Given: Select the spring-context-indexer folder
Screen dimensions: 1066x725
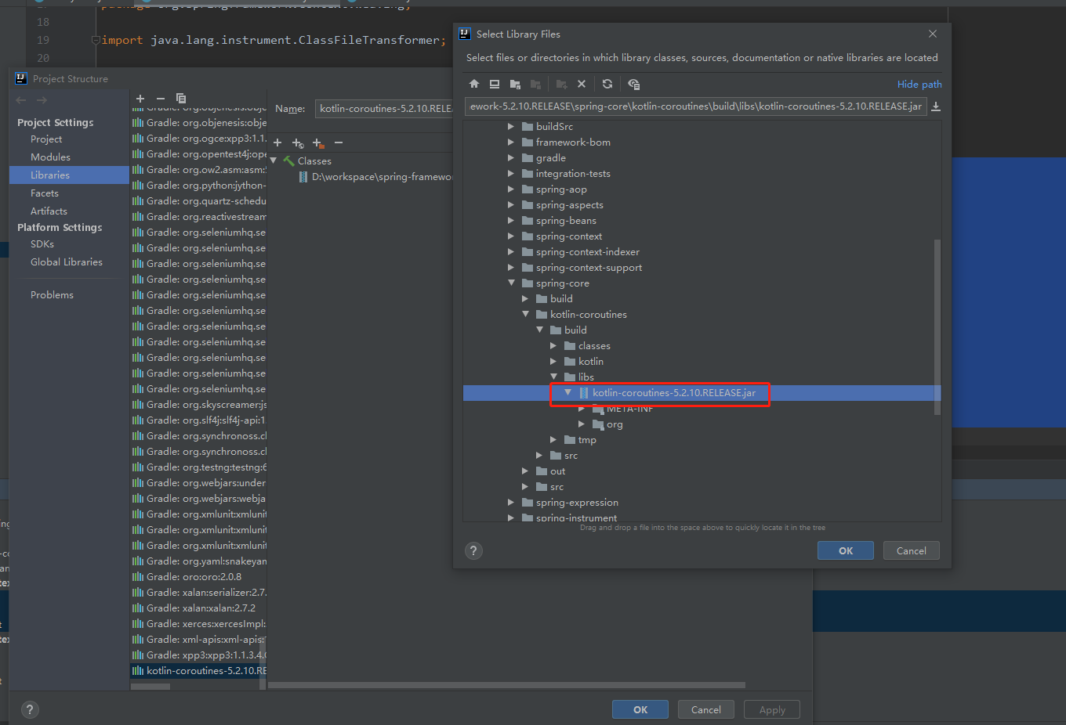Looking at the screenshot, I should (x=588, y=251).
